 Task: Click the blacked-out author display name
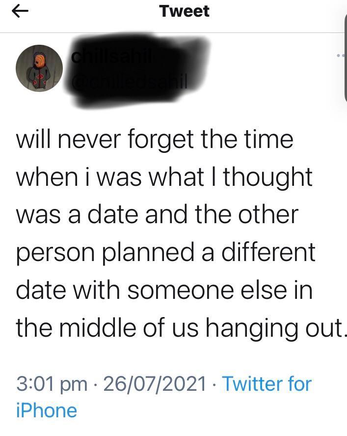[113, 58]
